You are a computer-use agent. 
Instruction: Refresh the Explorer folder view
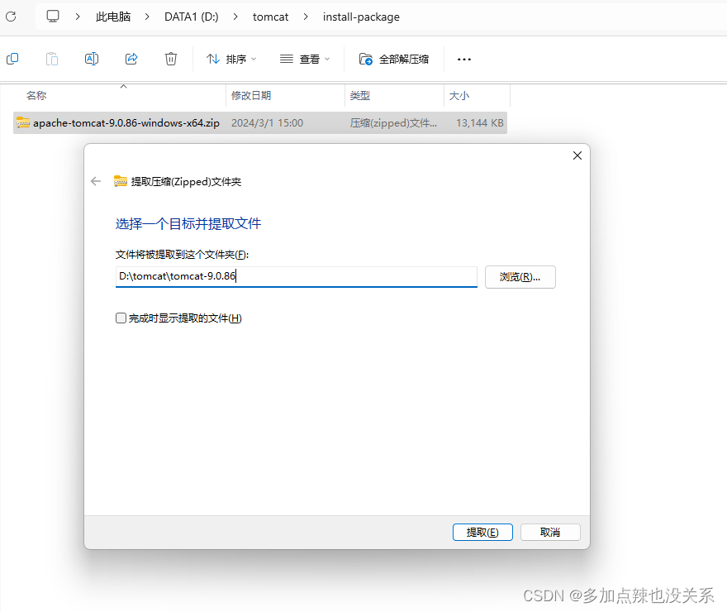pyautogui.click(x=11, y=17)
